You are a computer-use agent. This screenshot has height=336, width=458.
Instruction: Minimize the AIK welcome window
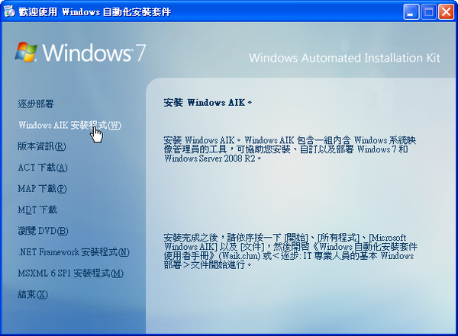tap(411, 12)
